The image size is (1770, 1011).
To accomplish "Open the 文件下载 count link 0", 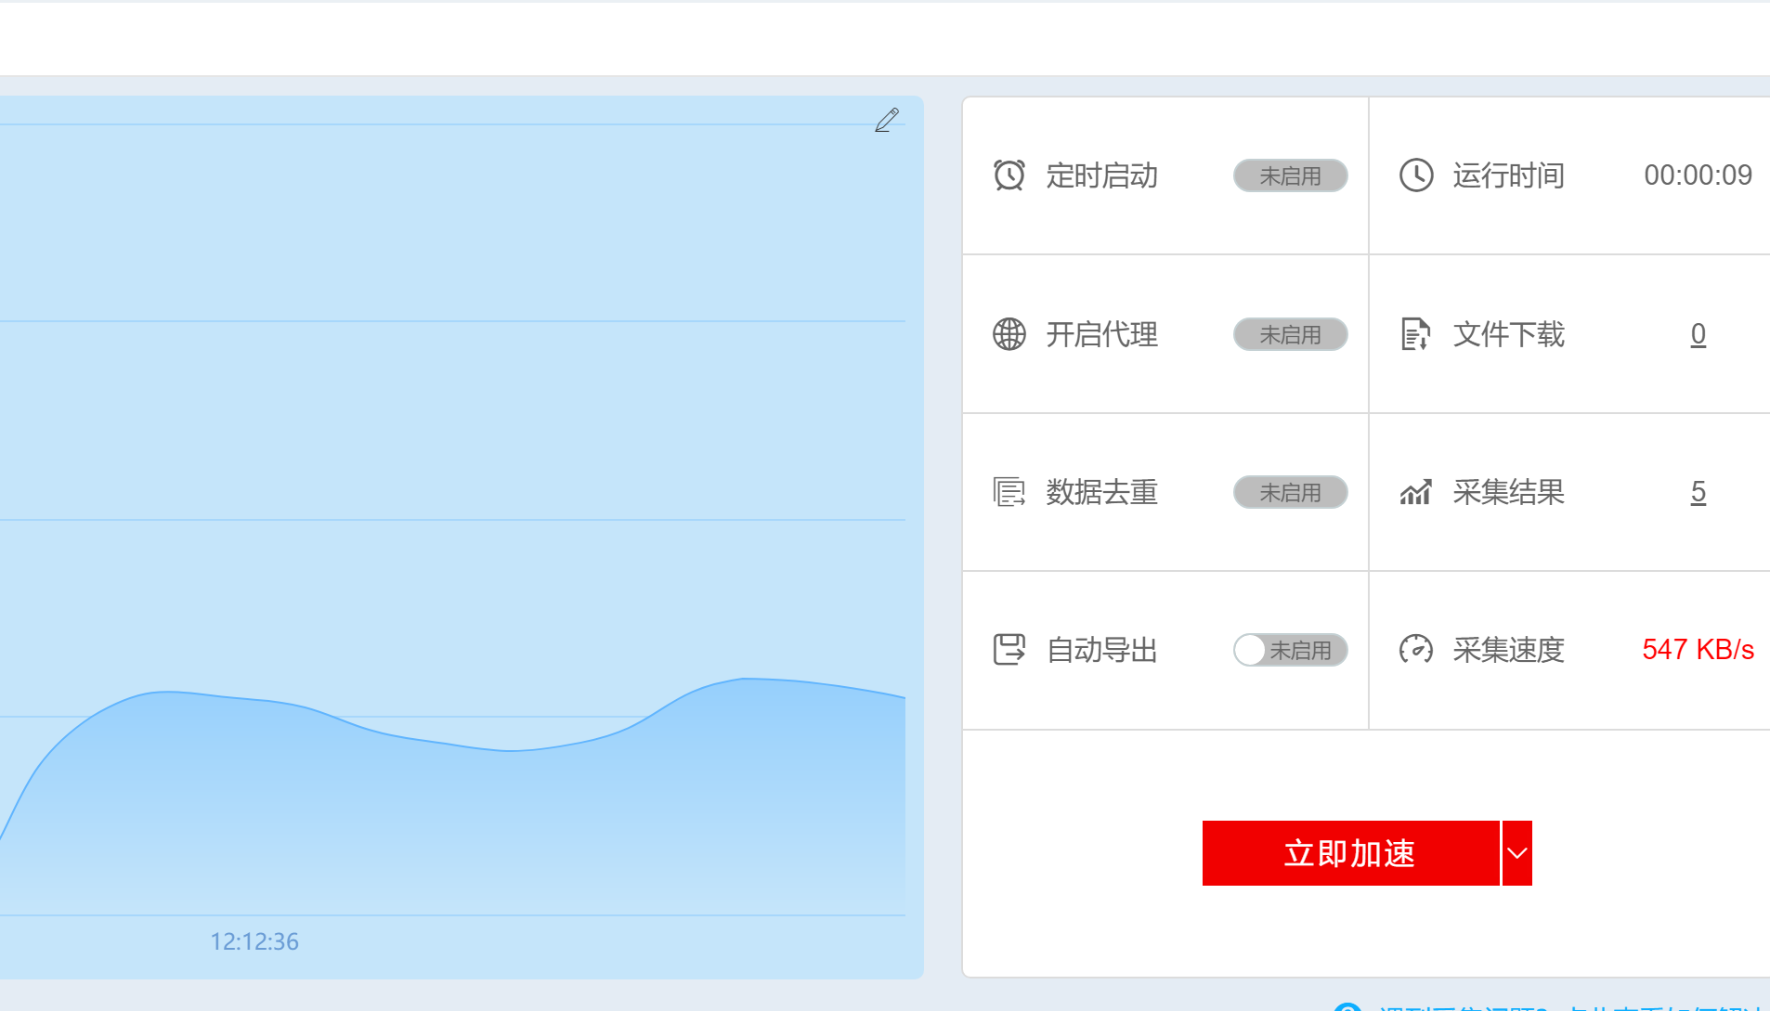I will [x=1698, y=333].
